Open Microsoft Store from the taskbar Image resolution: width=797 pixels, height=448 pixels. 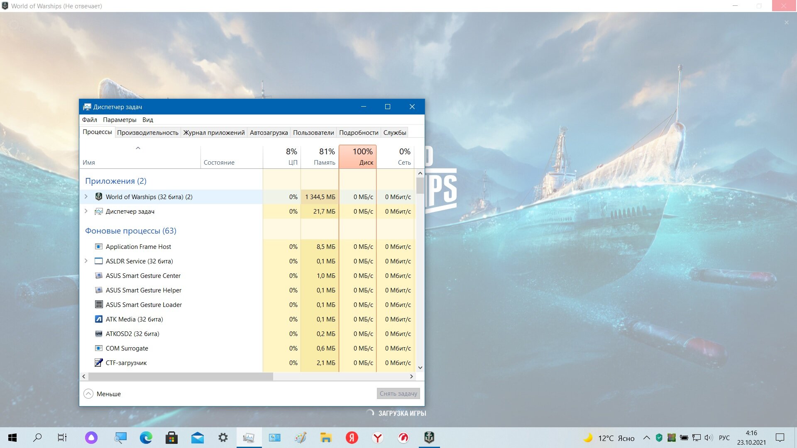(171, 438)
